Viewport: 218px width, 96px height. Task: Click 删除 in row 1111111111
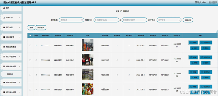[x=206, y=48]
